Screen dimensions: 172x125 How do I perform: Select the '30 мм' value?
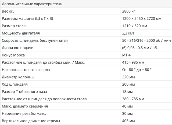tap(127, 114)
